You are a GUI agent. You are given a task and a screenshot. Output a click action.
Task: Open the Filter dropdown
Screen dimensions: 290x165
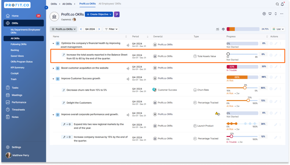click(111, 29)
